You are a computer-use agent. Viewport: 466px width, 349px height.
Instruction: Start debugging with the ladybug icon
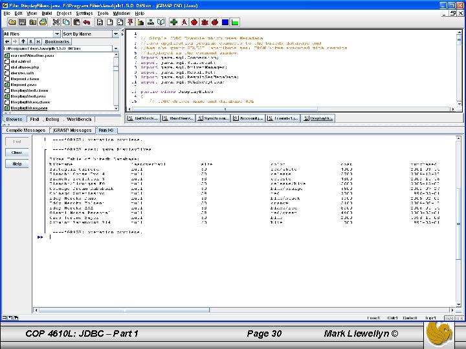click(204, 22)
